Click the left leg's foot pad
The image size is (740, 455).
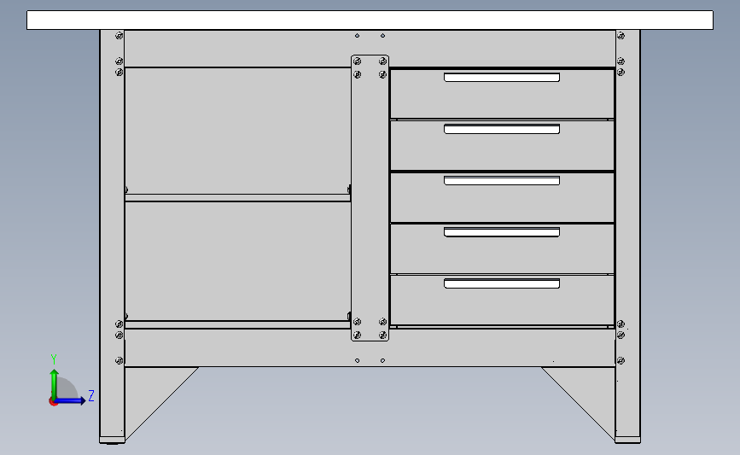[113, 440]
